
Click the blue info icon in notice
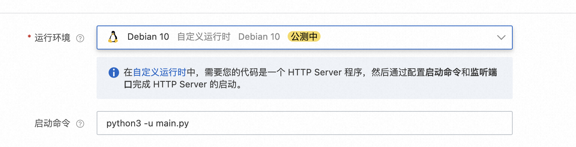(x=113, y=72)
